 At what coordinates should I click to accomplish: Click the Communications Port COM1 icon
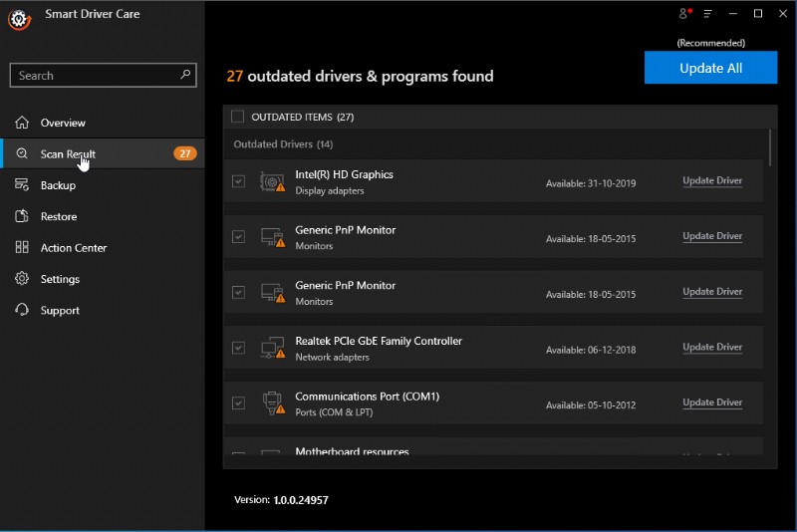272,403
